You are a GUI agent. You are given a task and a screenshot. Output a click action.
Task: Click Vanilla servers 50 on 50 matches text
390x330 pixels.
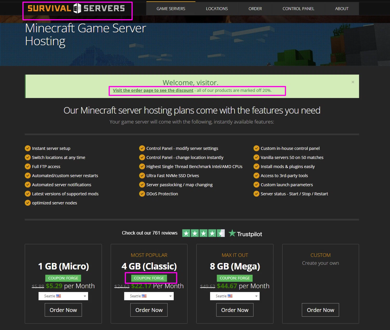(x=292, y=157)
